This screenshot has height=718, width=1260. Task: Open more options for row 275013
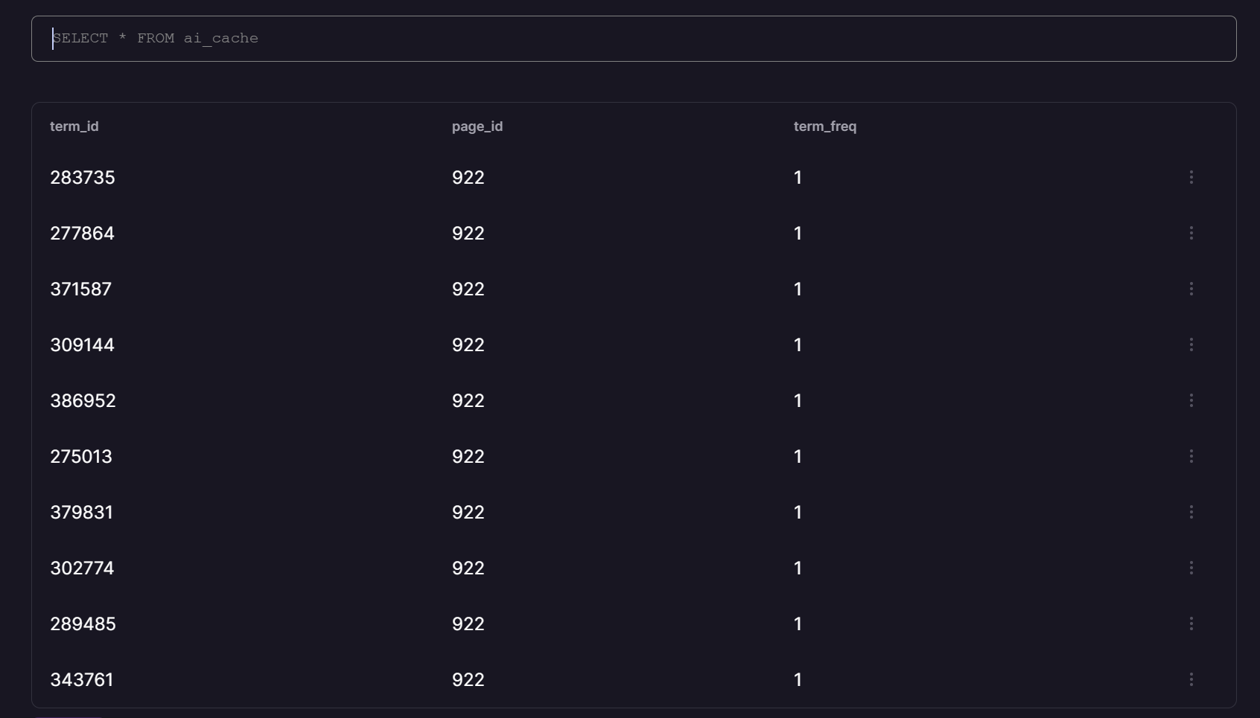click(1191, 456)
